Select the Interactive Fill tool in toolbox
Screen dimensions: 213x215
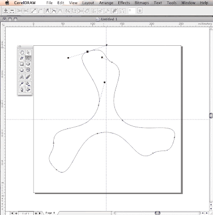tap(28, 89)
